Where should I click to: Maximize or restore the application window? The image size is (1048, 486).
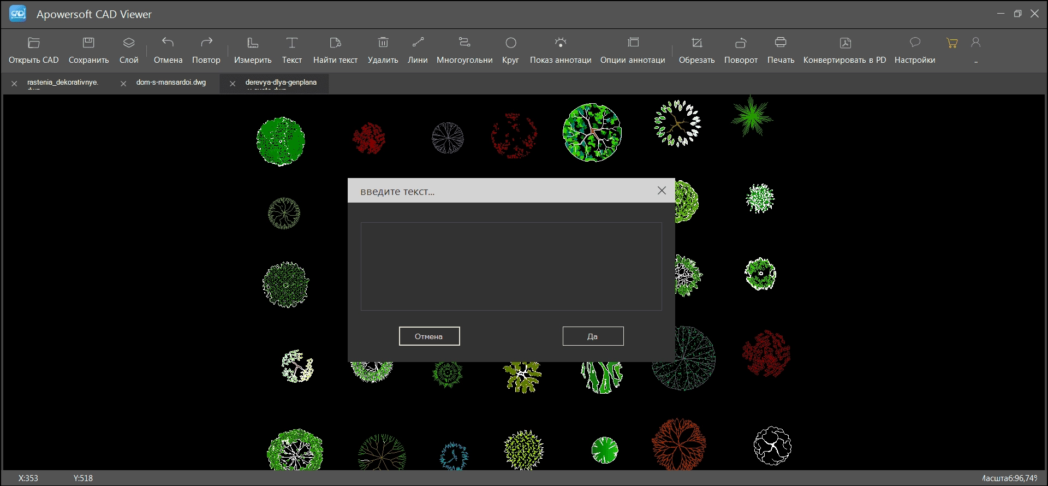(x=1017, y=14)
